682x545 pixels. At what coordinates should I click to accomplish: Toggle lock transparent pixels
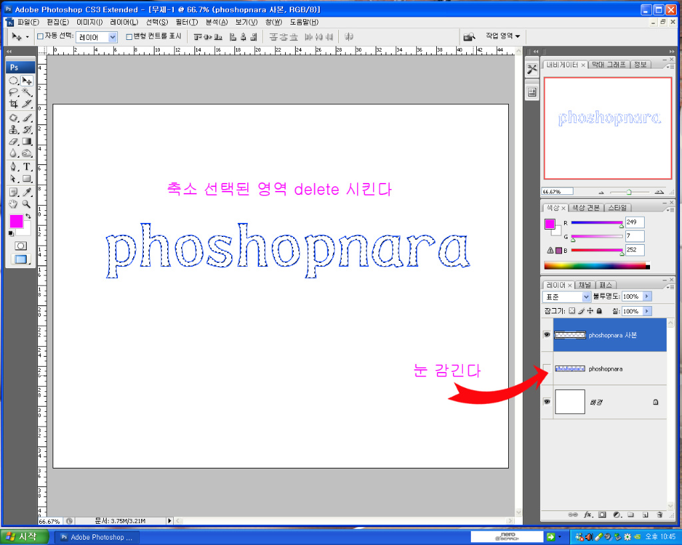pyautogui.click(x=572, y=311)
